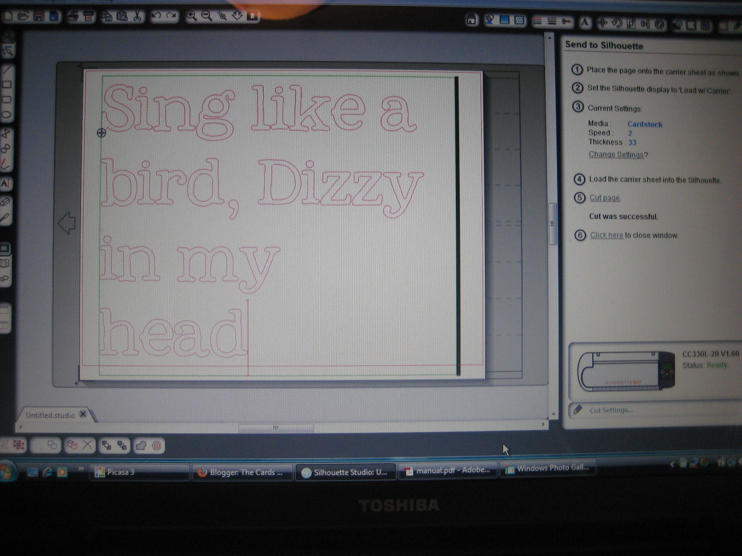Click the Delete icon in bottom toolbar
This screenshot has width=742, height=556.
tap(87, 445)
